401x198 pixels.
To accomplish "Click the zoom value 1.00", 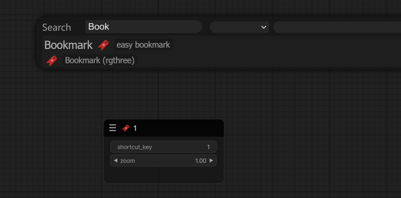I will pos(200,160).
